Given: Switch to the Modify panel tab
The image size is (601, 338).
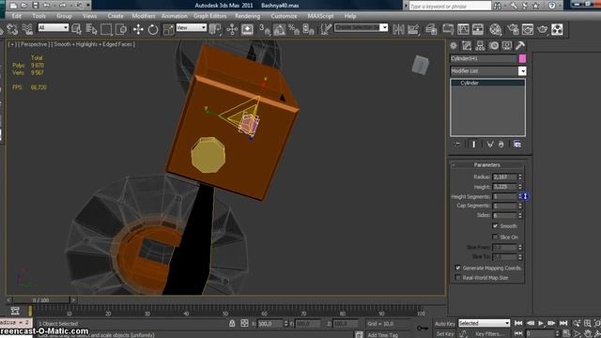Looking at the screenshot, I should click(467, 46).
